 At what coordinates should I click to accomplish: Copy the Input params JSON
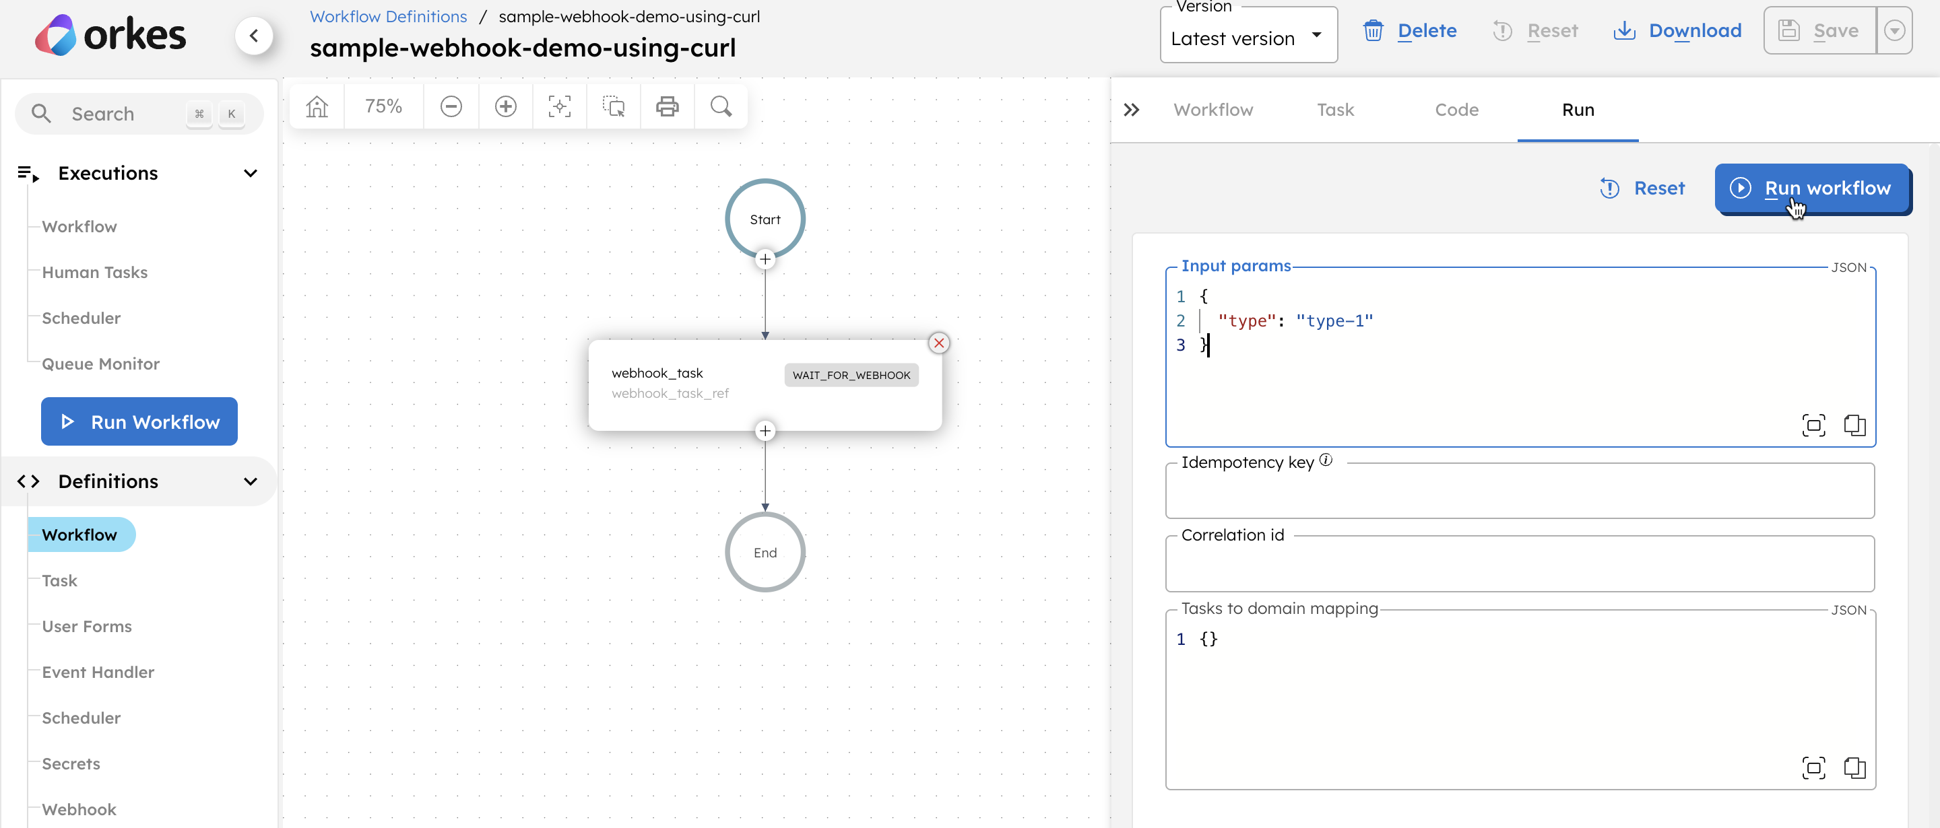coord(1854,425)
